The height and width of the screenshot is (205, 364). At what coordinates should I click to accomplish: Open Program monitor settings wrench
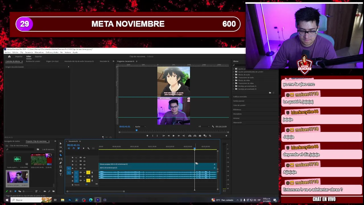(x=213, y=126)
